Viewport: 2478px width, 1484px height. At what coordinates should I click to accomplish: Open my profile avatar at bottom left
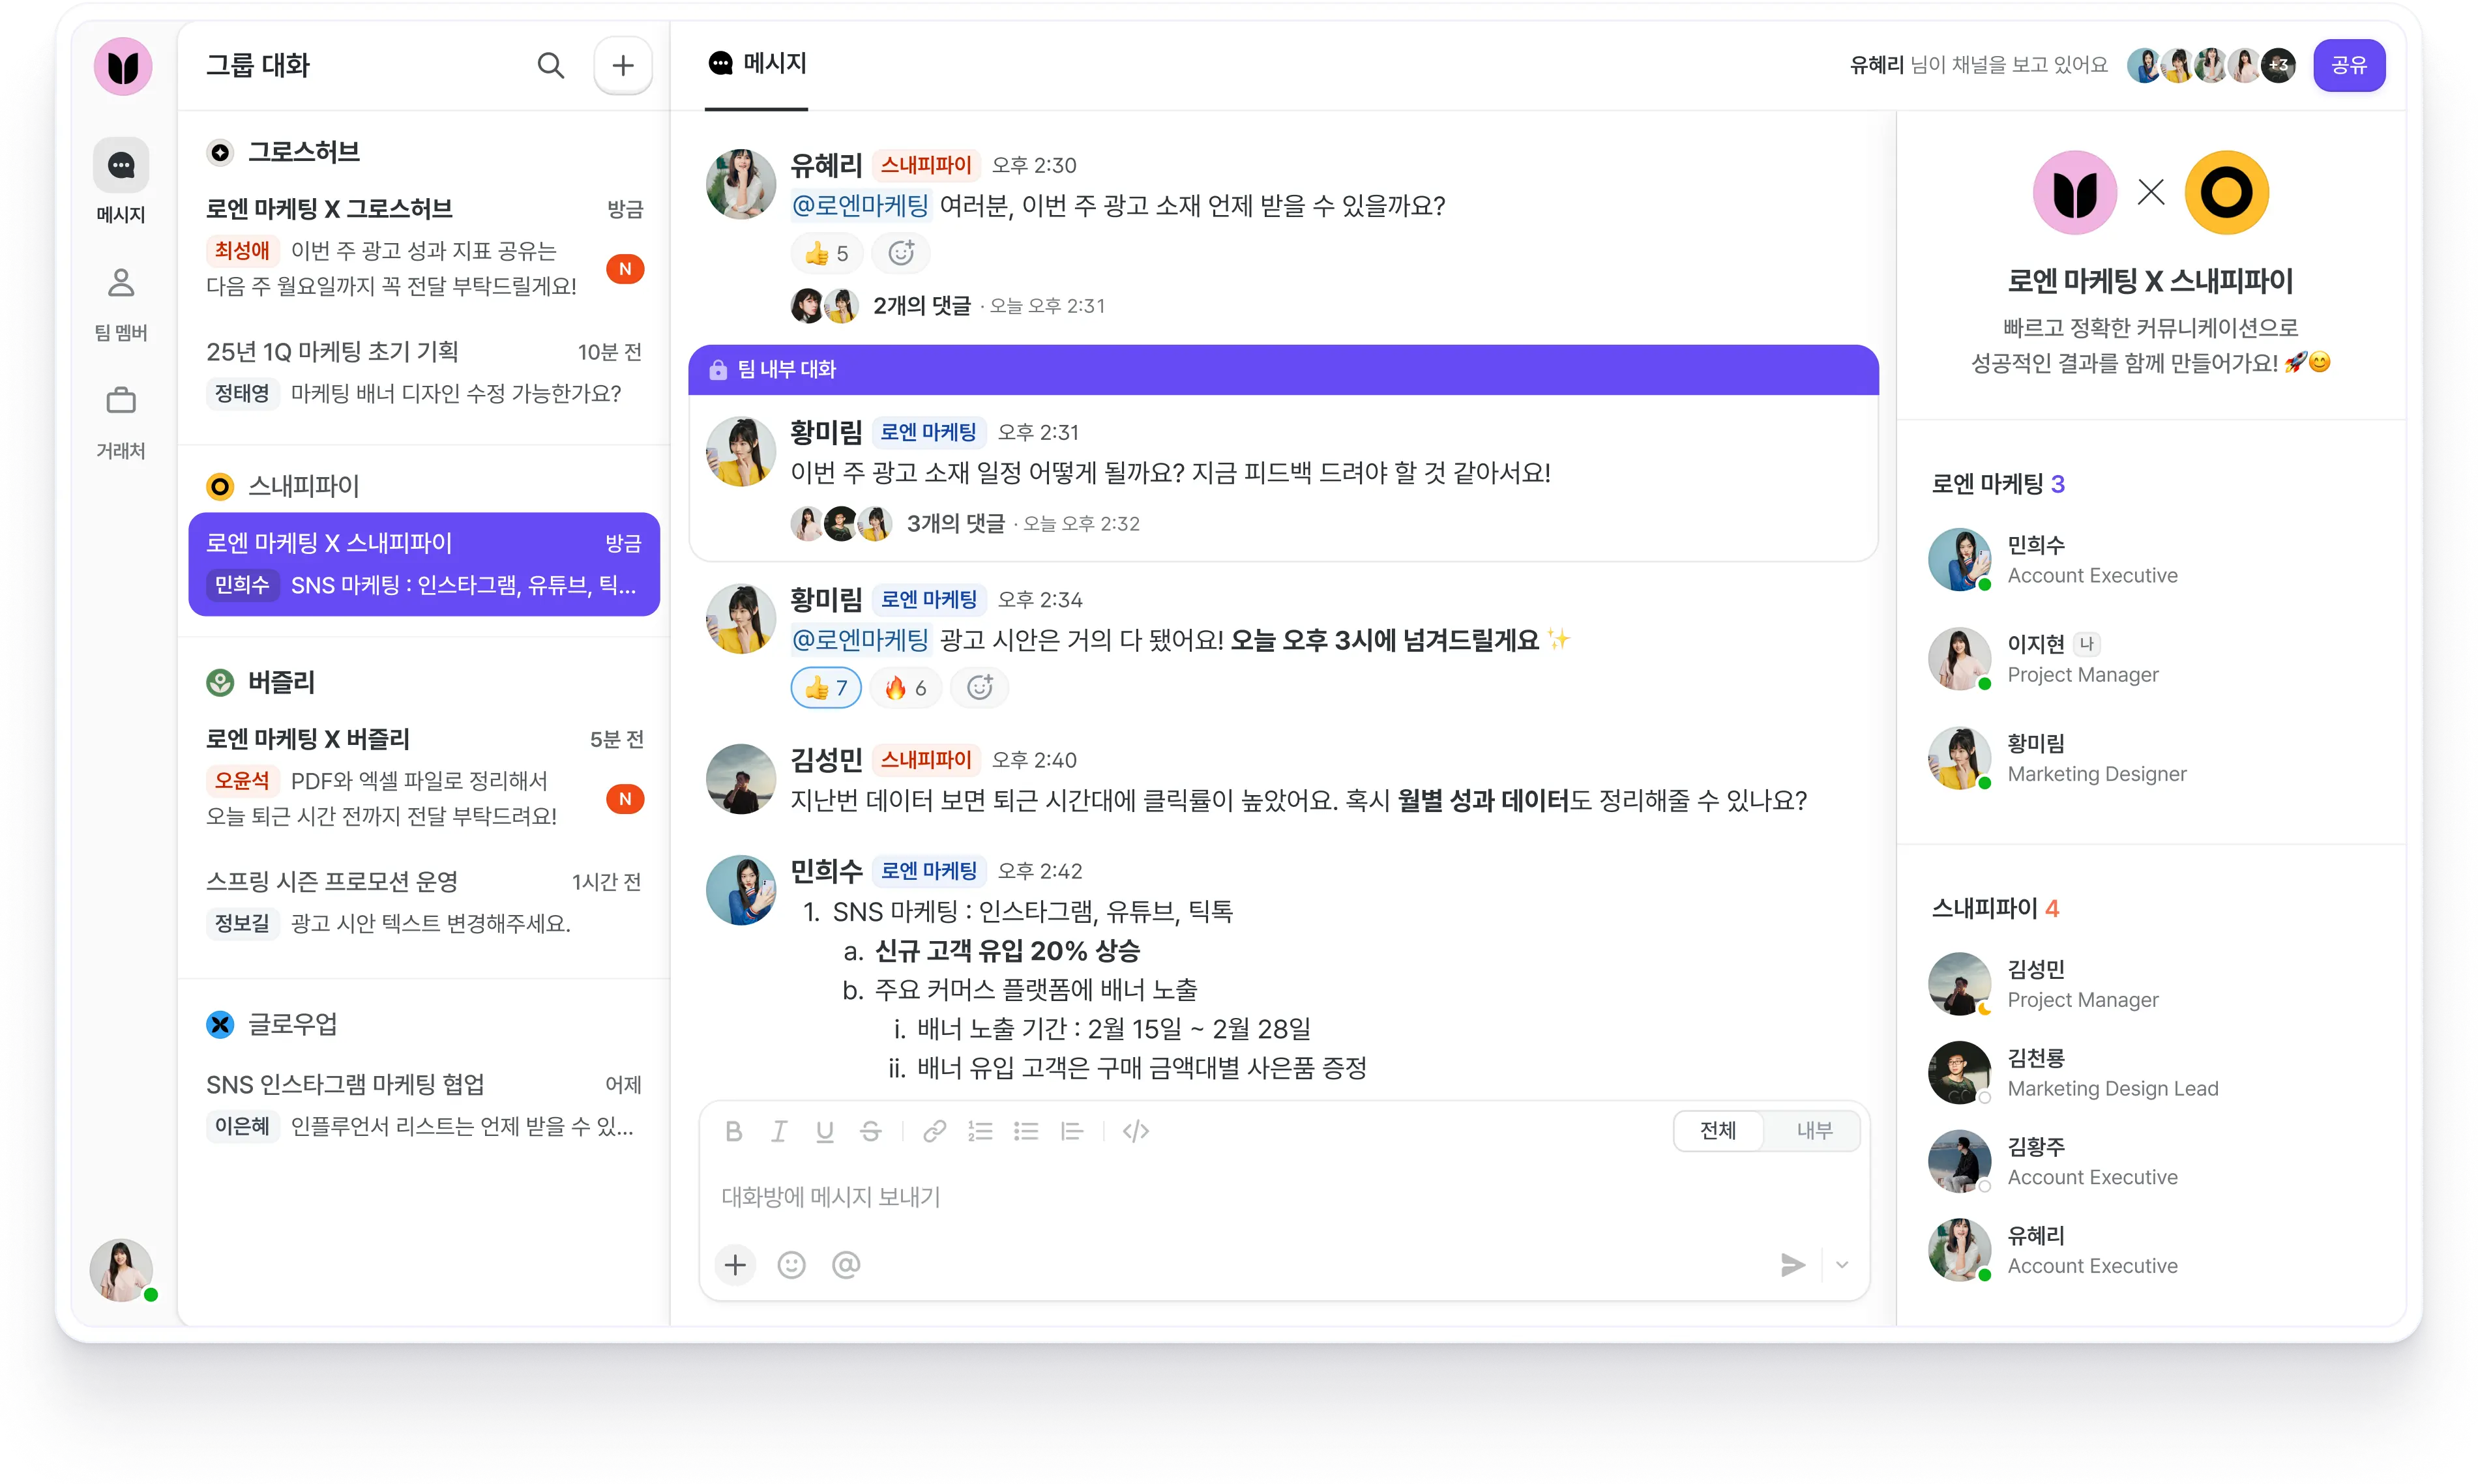pyautogui.click(x=122, y=1269)
